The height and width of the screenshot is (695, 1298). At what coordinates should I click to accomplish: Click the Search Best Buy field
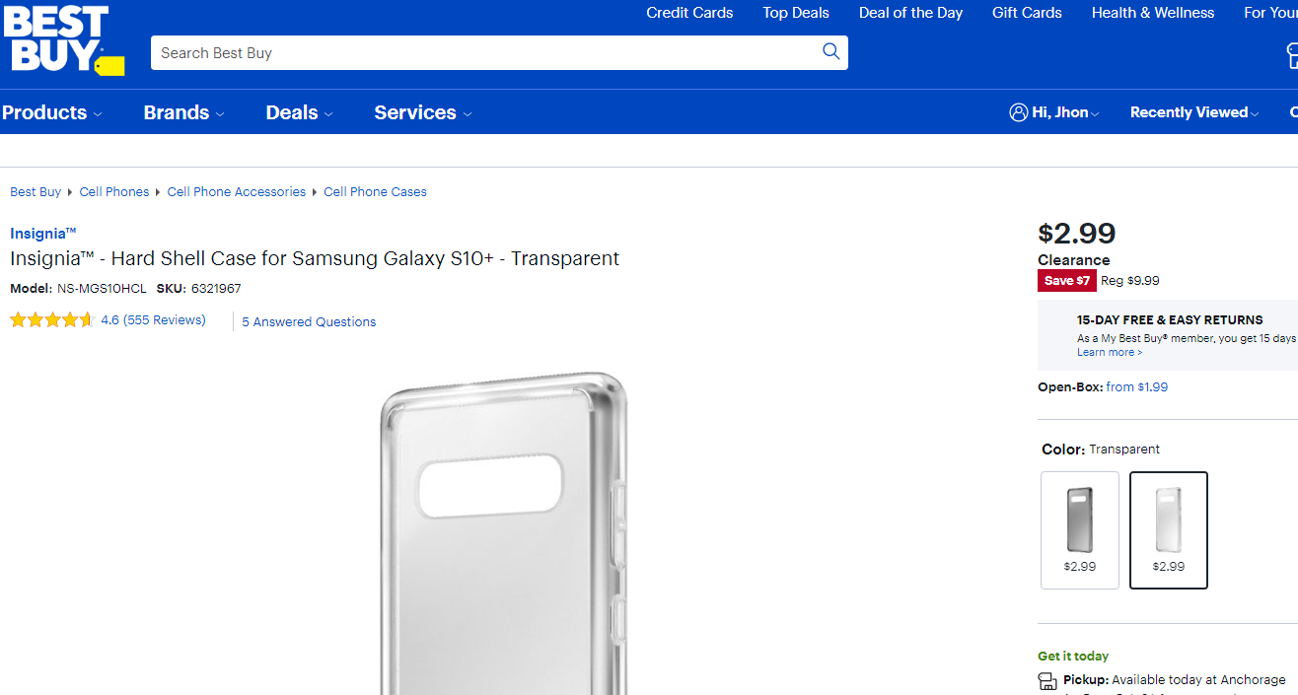[483, 53]
